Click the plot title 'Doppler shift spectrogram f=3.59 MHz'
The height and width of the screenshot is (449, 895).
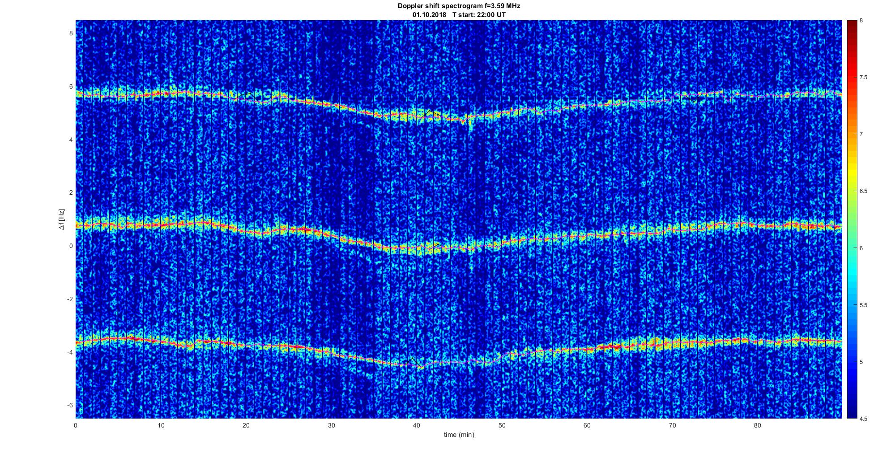click(x=459, y=6)
